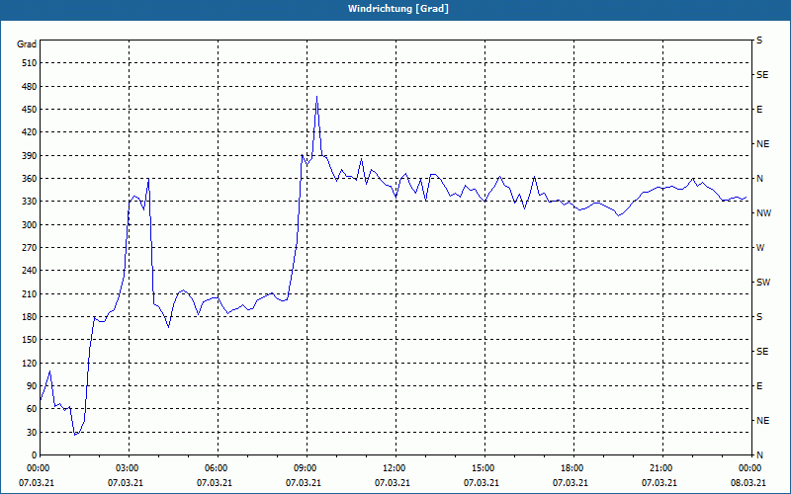Pick the 18:00 time label on the x-axis
Screen dimensions: 791x494
[x=572, y=468]
